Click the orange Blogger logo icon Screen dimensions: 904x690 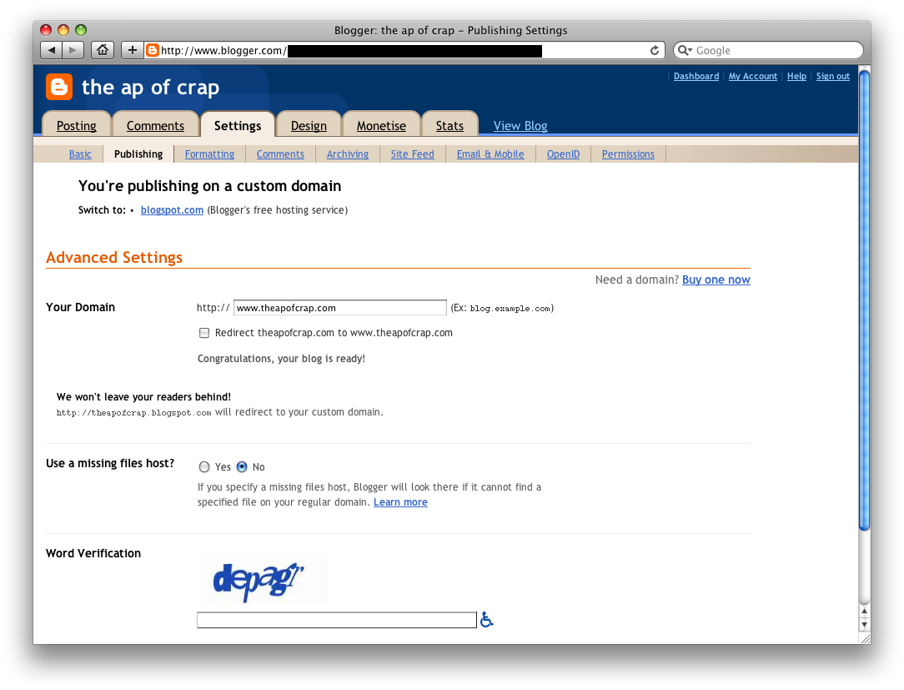pyautogui.click(x=59, y=87)
